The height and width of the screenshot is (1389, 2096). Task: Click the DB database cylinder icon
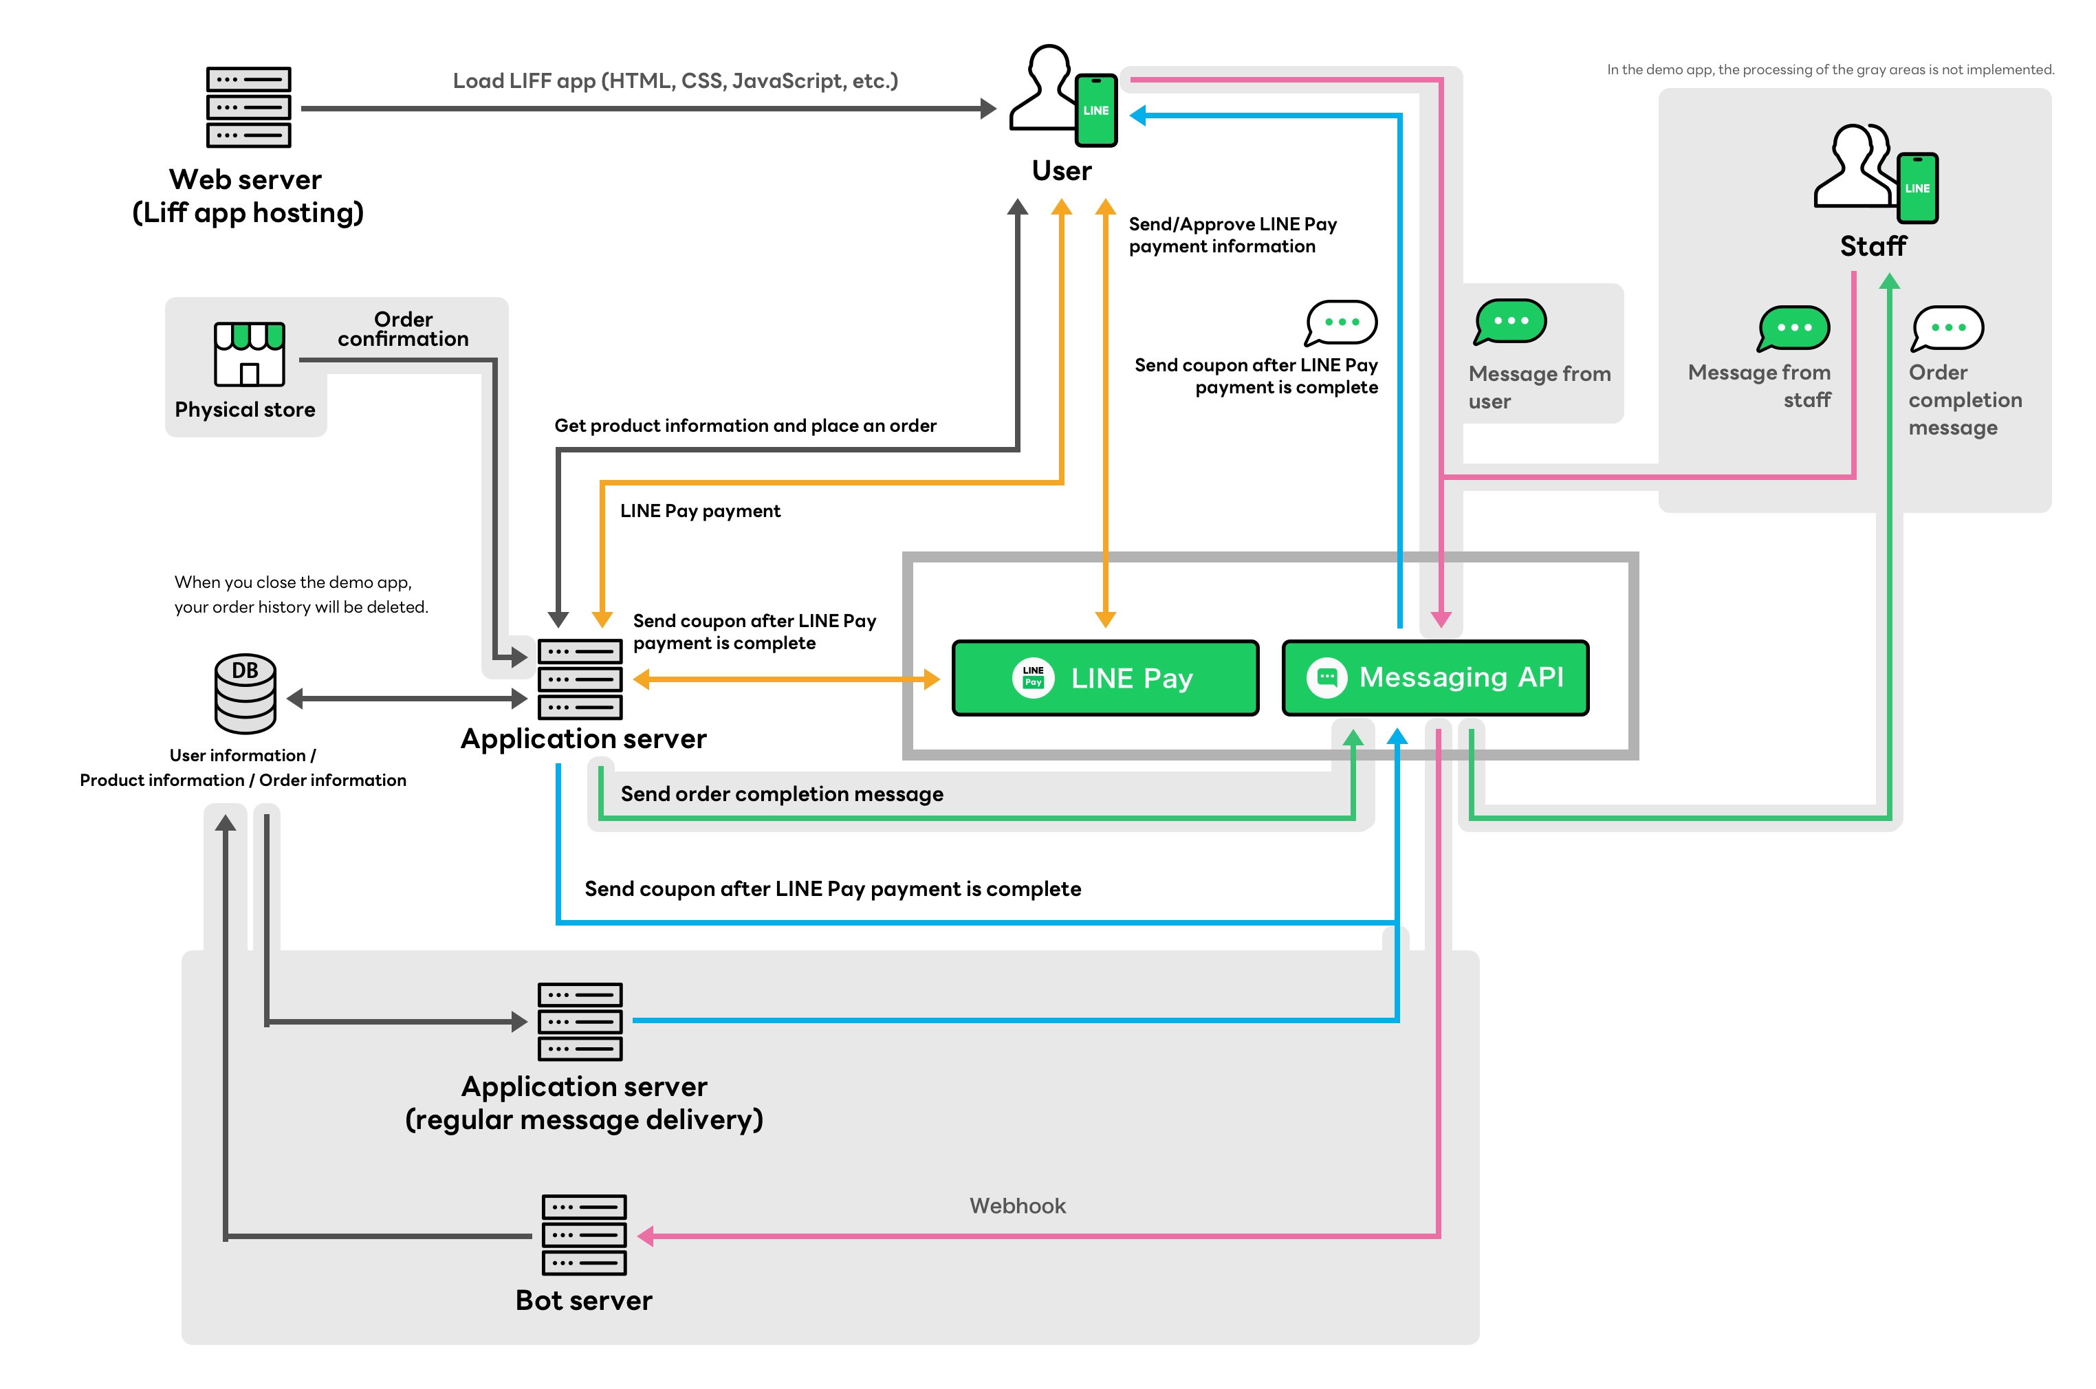tap(245, 694)
